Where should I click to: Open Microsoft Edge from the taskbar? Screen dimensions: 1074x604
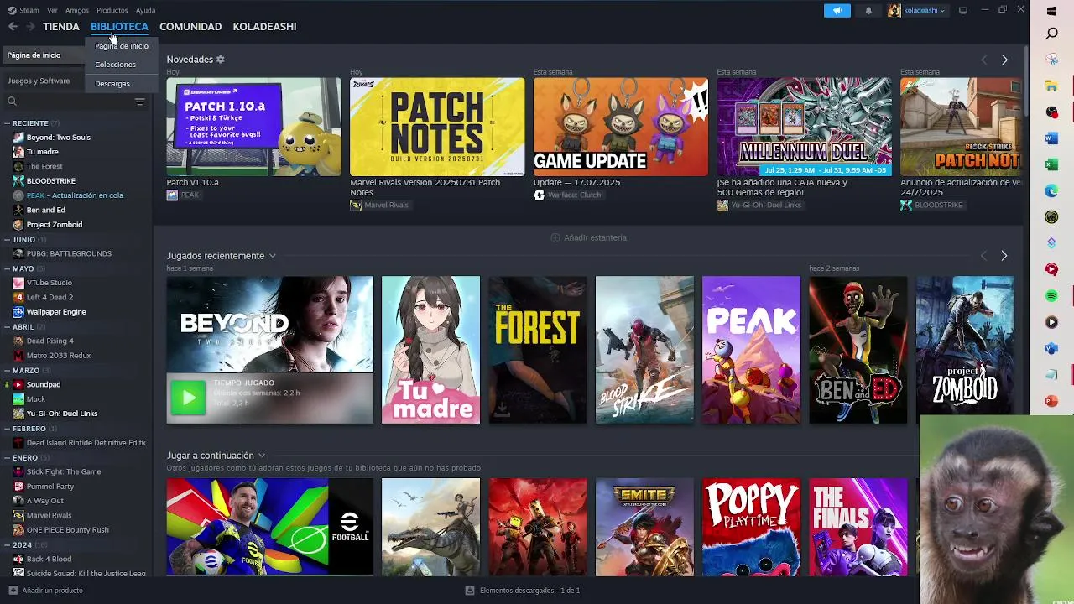pyautogui.click(x=1051, y=191)
